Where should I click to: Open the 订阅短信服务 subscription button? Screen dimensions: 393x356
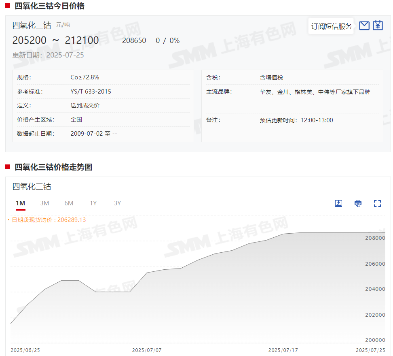coord(331,26)
